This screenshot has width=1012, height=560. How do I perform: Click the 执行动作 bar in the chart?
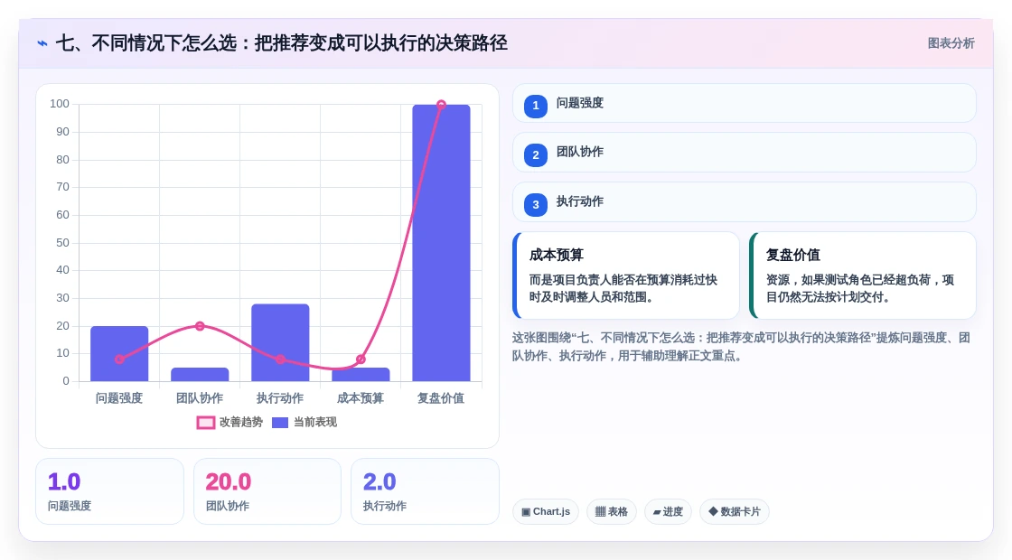[280, 342]
